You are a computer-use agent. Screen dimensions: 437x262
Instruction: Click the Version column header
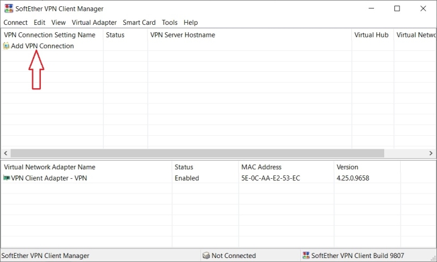[x=348, y=167]
